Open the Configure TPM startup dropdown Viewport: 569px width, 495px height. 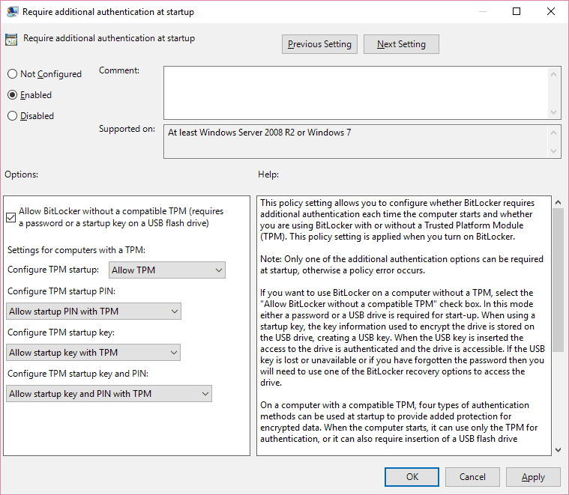[167, 270]
